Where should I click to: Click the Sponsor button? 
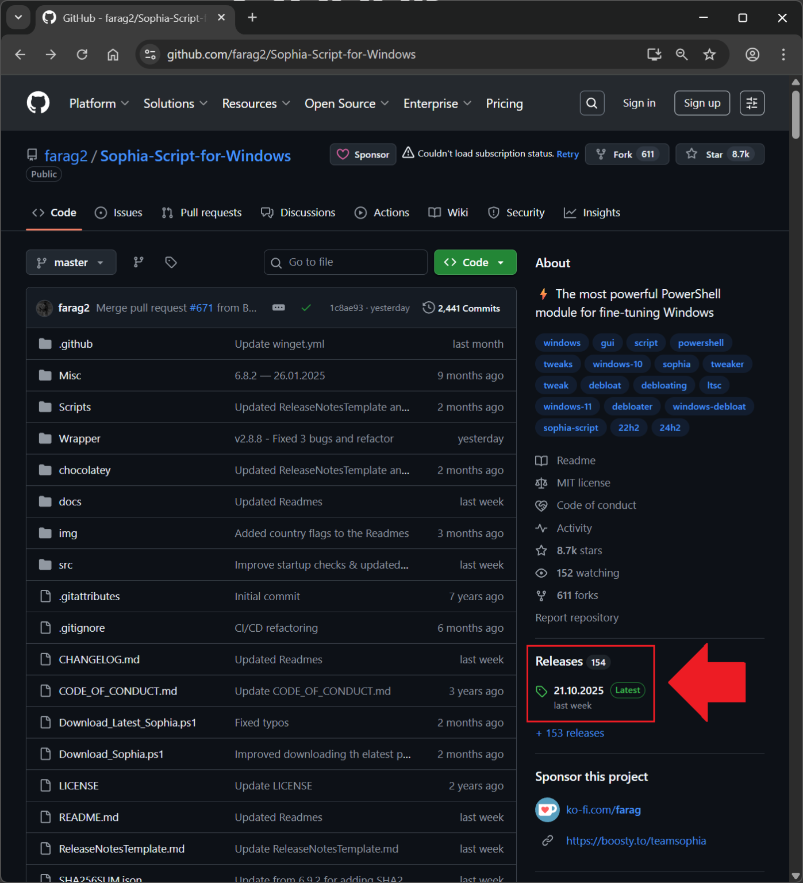363,154
